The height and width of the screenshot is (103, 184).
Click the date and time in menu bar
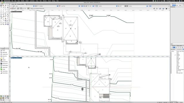coord(171,1)
